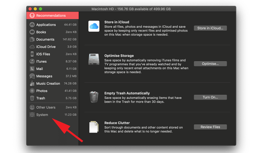Viewport: 272px width, 153px height.
Task: Select the Recommendations label in the sidebar
Action: (x=51, y=15)
